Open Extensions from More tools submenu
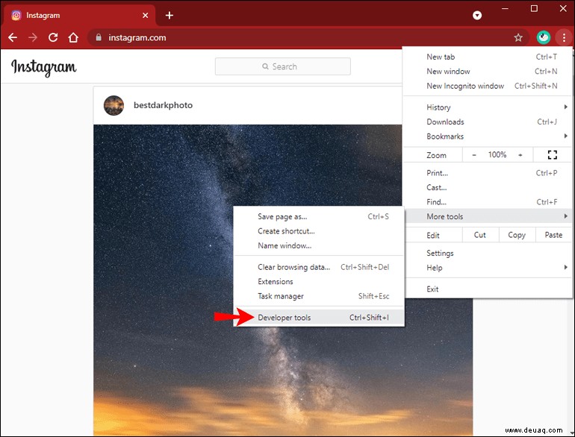 (x=319, y=282)
